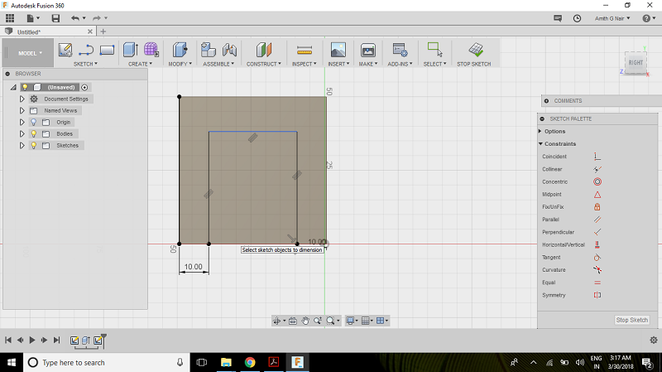The image size is (662, 372).
Task: Select the Scripts and Add-Ins icon
Action: pos(400,50)
